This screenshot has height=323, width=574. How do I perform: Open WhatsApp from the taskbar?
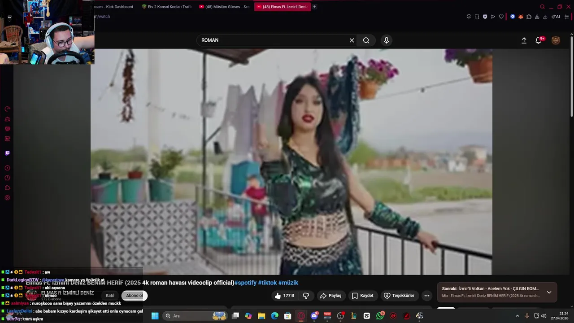click(x=380, y=316)
